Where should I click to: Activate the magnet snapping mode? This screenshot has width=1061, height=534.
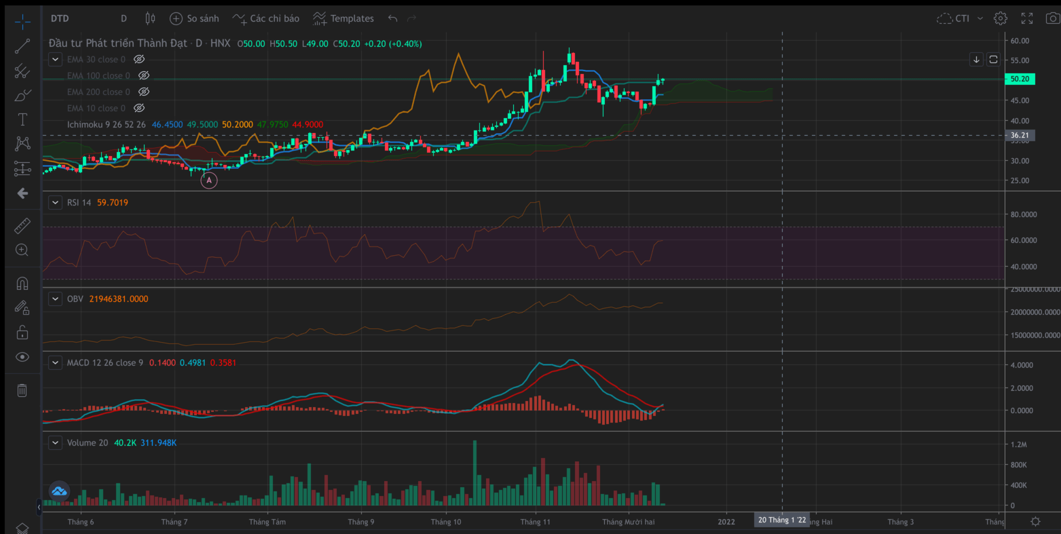coord(22,284)
